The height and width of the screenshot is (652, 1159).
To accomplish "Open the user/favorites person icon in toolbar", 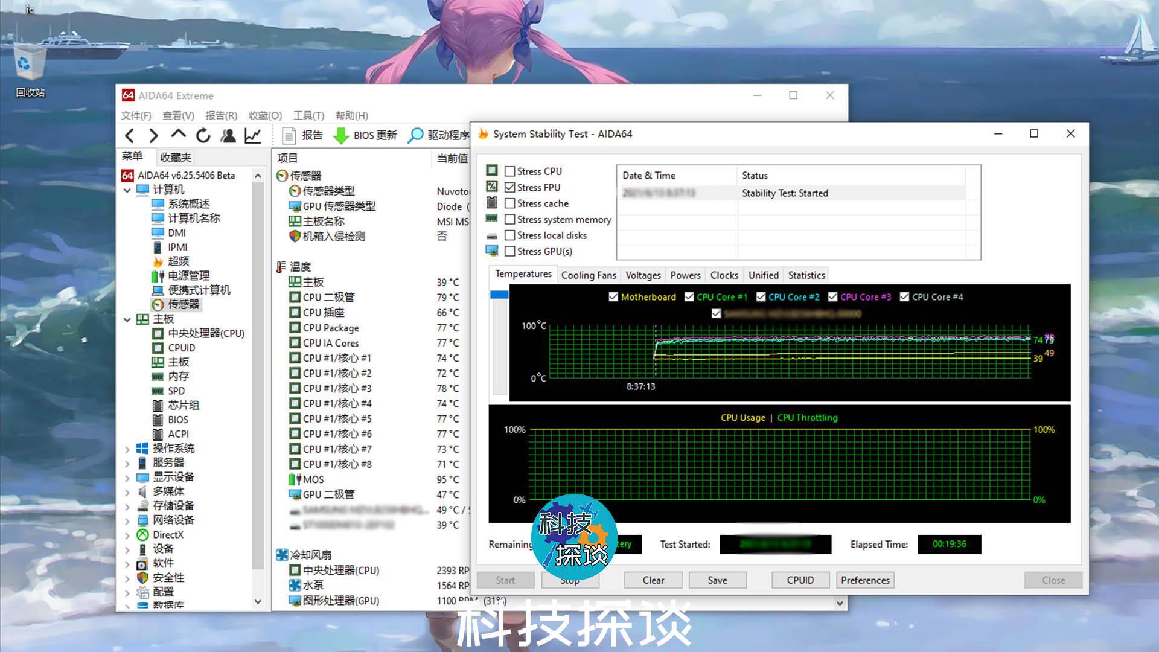I will pos(228,135).
